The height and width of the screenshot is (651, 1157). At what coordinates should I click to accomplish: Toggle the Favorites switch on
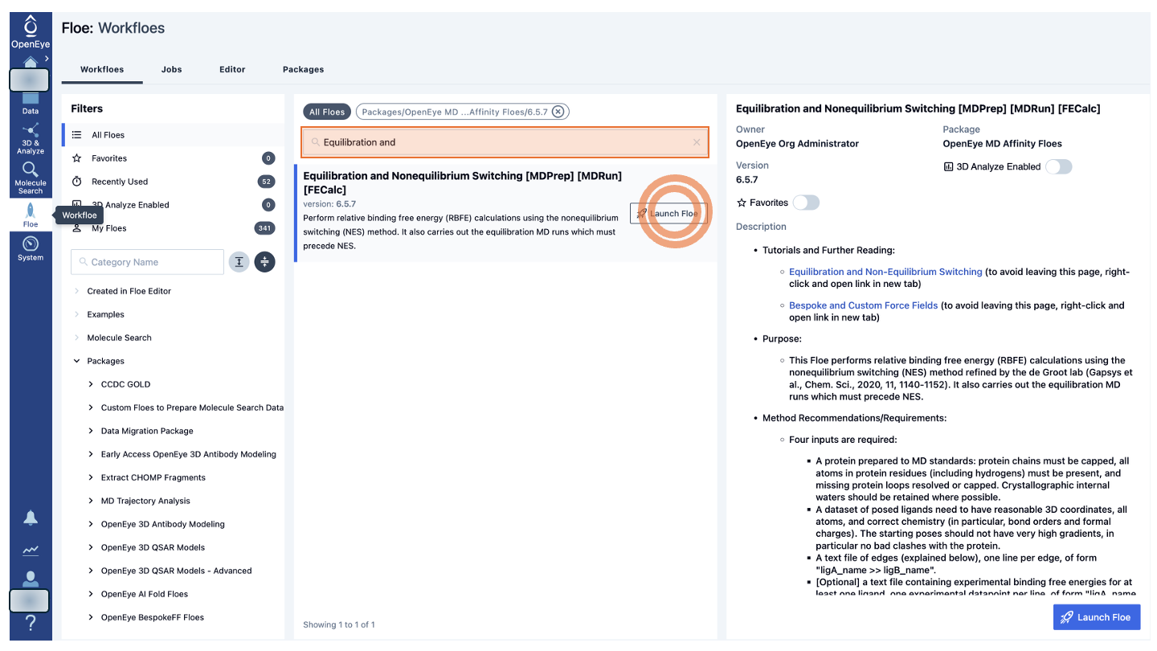click(806, 203)
